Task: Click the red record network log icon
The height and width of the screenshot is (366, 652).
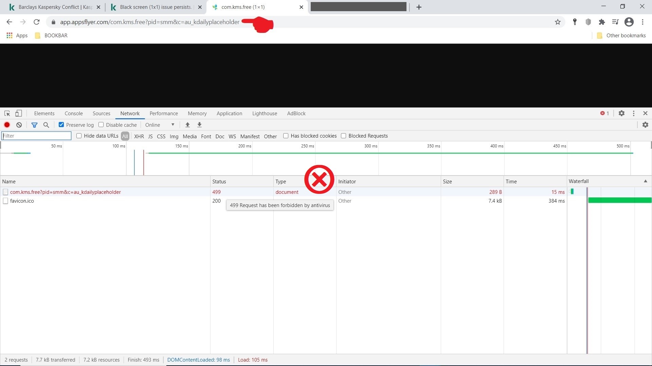Action: tap(7, 125)
